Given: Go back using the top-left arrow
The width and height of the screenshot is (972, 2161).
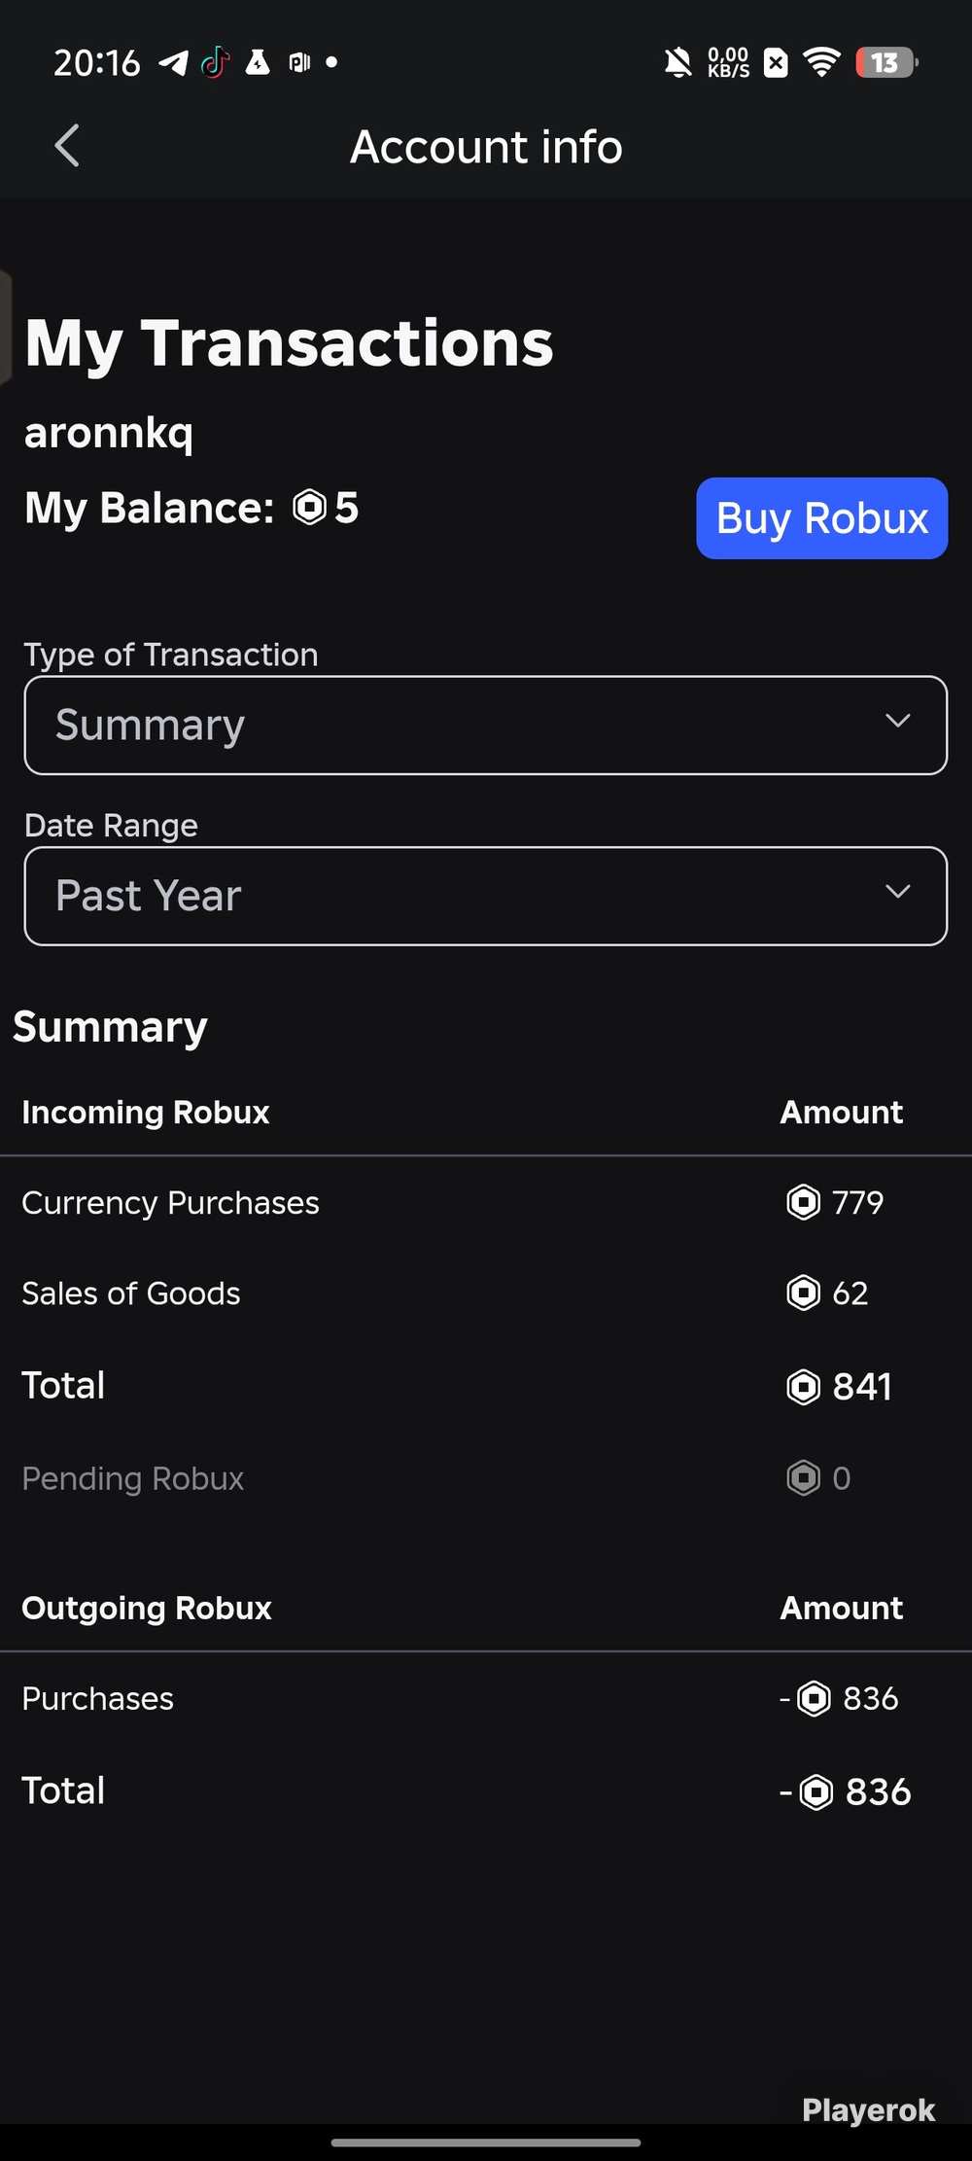Looking at the screenshot, I should coord(67,146).
